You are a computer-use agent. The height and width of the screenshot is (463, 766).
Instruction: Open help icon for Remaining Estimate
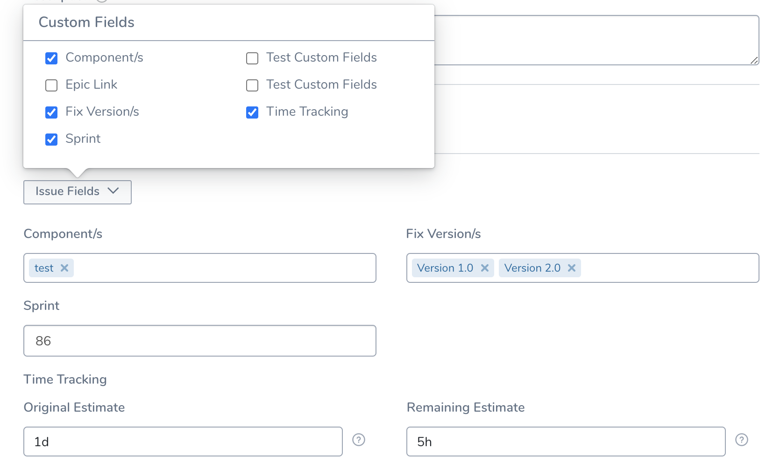tap(742, 440)
